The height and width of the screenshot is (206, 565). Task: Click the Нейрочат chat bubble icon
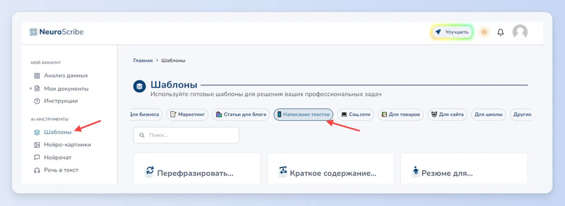tap(37, 158)
